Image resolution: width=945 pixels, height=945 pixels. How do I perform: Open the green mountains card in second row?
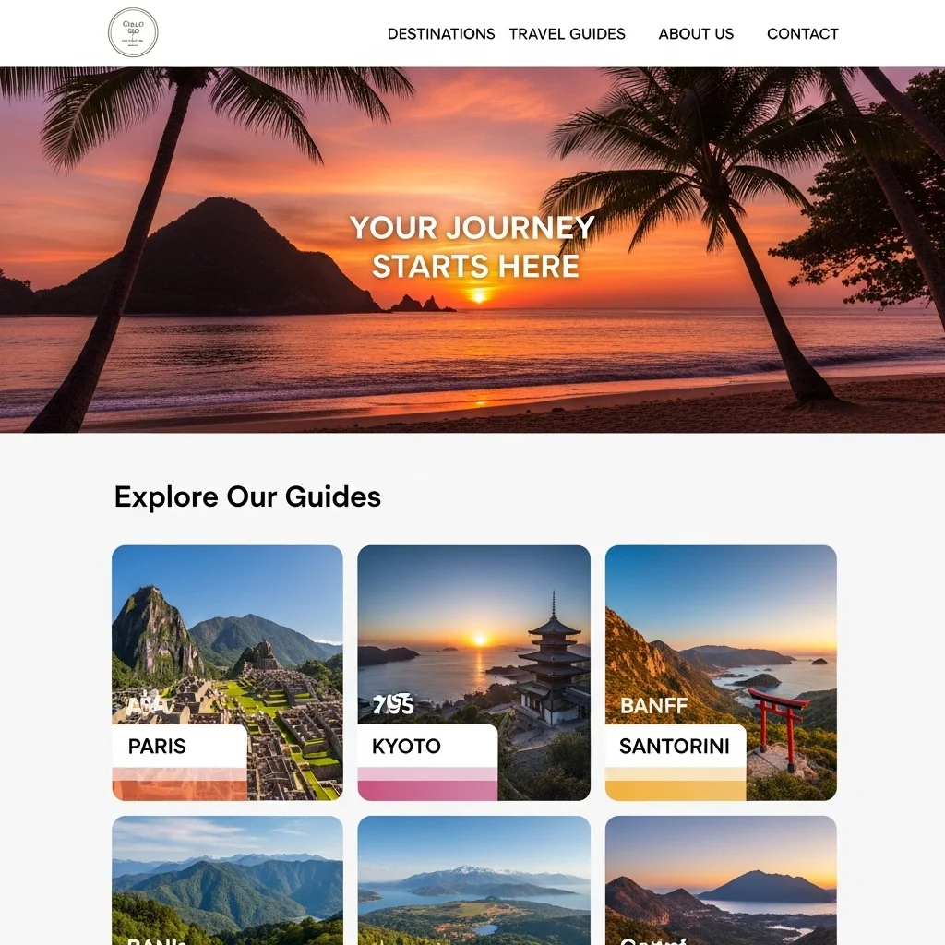228,880
